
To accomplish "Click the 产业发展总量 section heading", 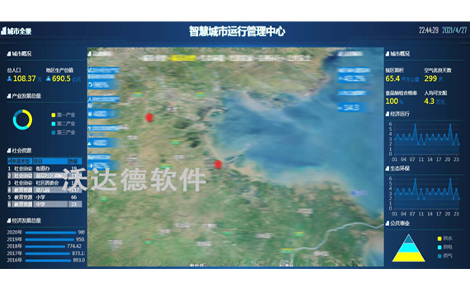I will tap(26, 96).
